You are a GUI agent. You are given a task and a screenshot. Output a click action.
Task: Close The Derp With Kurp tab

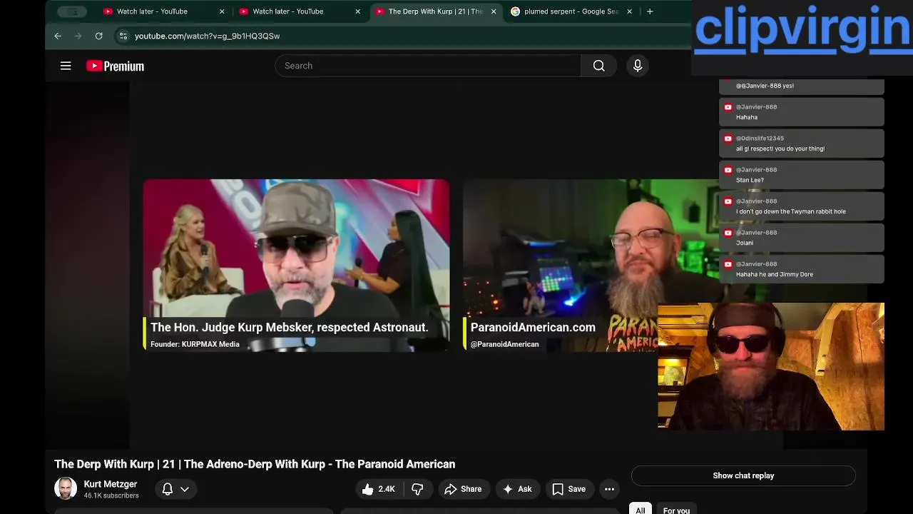click(x=494, y=11)
